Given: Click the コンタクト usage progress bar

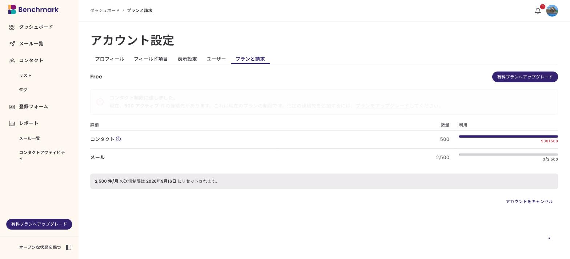Looking at the screenshot, I should tap(508, 137).
